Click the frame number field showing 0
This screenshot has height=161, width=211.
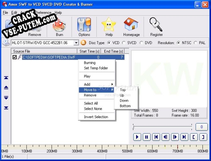click(x=201, y=127)
